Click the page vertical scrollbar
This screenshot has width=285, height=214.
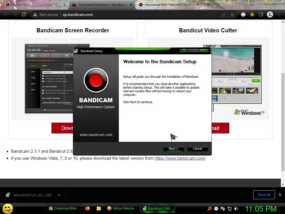283,122
